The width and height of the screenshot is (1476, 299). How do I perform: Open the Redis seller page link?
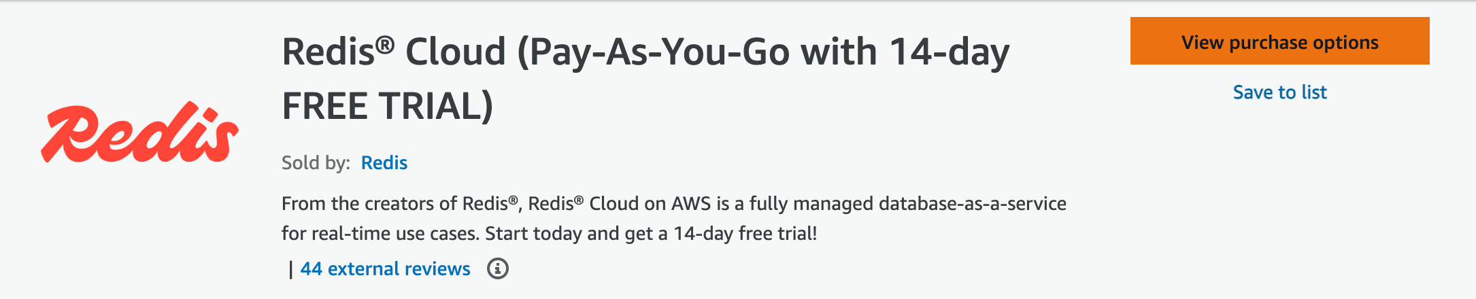point(384,163)
